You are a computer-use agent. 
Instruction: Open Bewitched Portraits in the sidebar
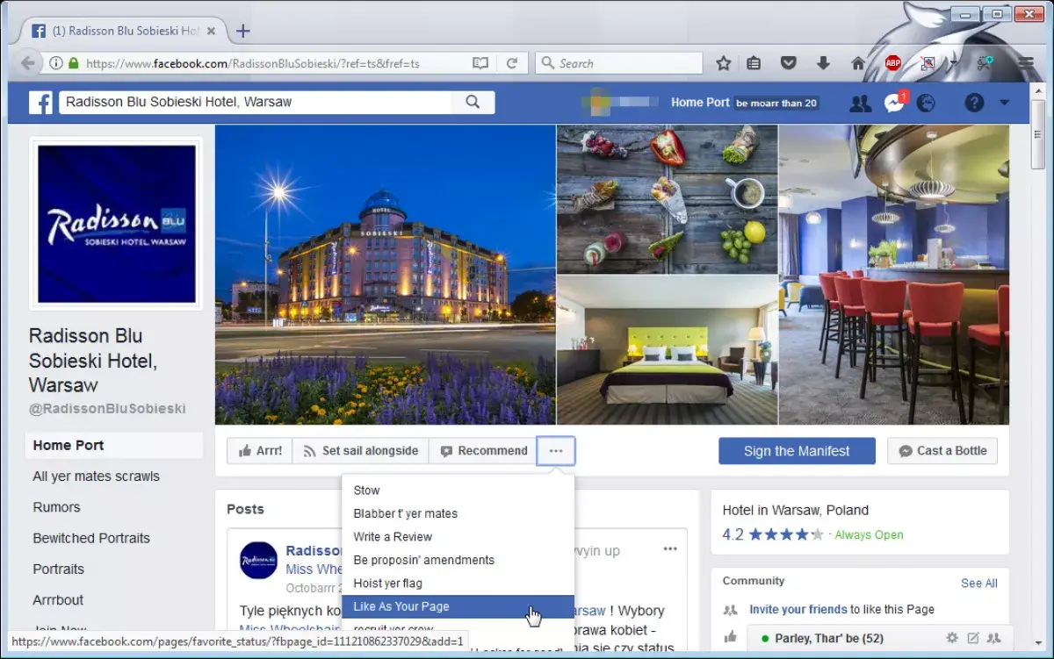pos(91,538)
